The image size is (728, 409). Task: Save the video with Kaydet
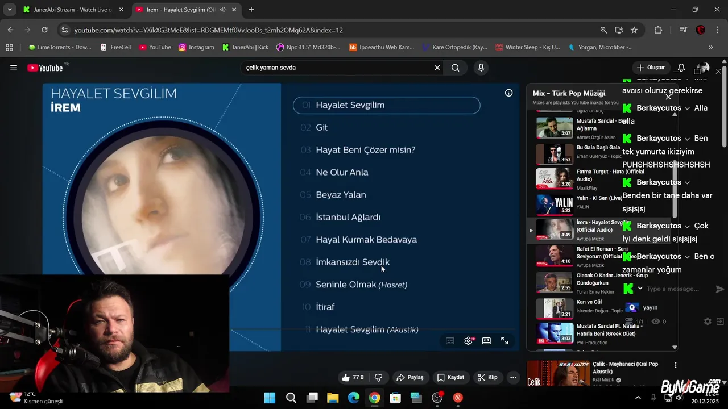pyautogui.click(x=450, y=377)
